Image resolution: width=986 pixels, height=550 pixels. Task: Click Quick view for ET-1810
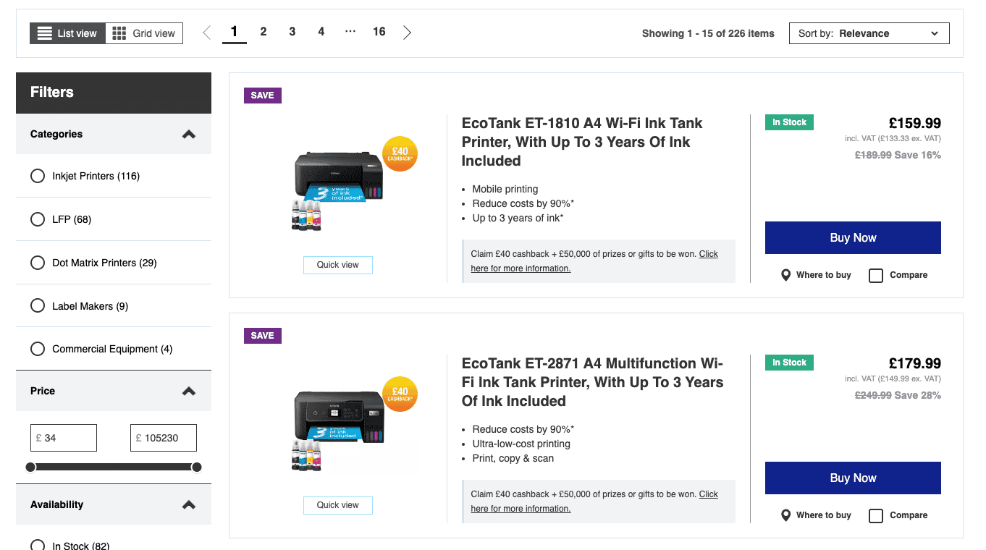pos(337,265)
